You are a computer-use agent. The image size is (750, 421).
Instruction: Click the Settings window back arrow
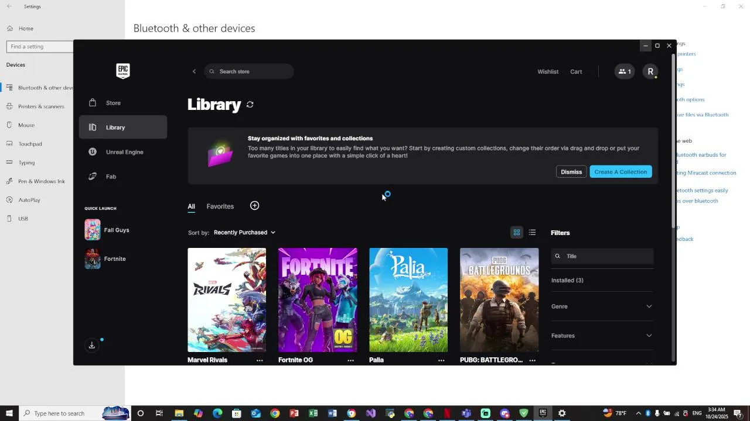pyautogui.click(x=9, y=6)
